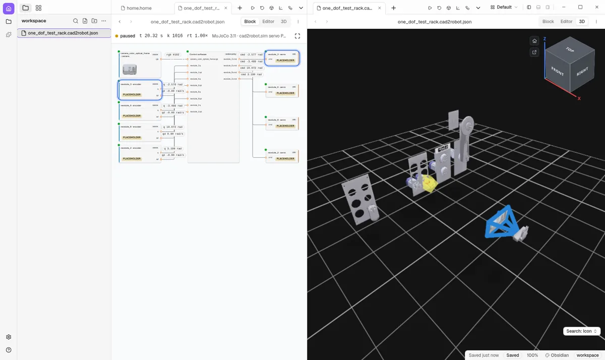Switch to the grid apps view in sidebar header
Image resolution: width=605 pixels, height=360 pixels.
point(39,8)
